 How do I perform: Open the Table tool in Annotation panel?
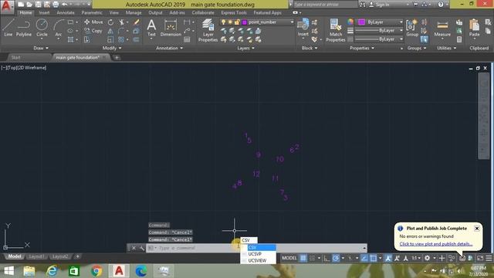(187, 39)
